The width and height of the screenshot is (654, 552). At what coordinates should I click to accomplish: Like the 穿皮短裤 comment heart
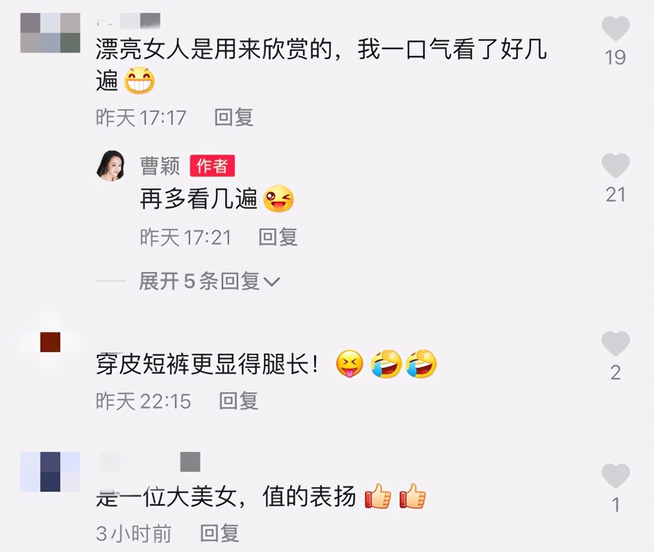pos(615,343)
